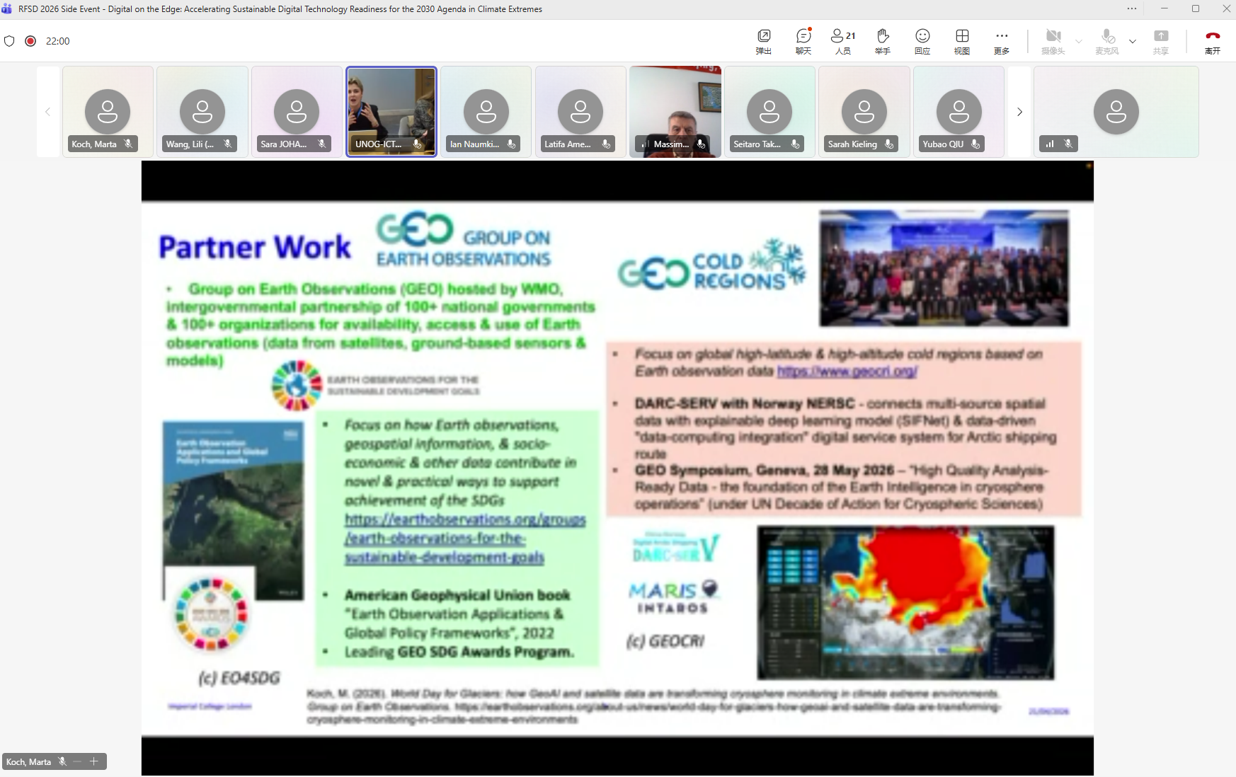Click the shield icon in the title bar
This screenshot has height=777, width=1236.
10,41
